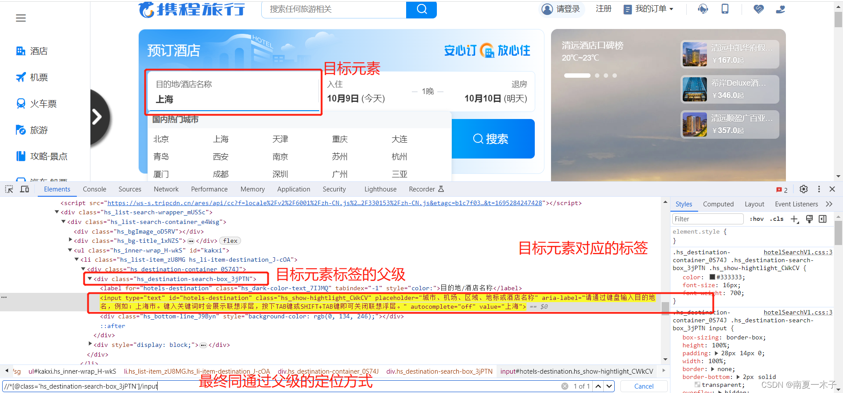Open DevTools settings gear

pyautogui.click(x=803, y=189)
